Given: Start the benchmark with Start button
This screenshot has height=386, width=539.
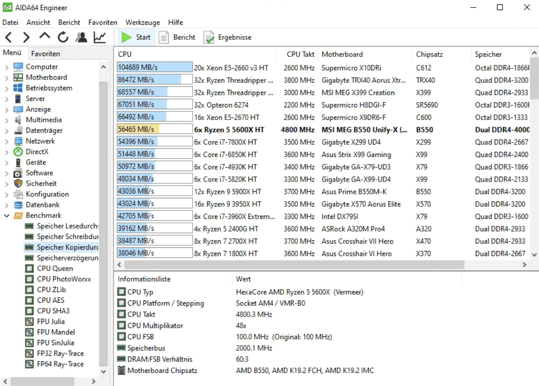Looking at the screenshot, I should (x=136, y=37).
